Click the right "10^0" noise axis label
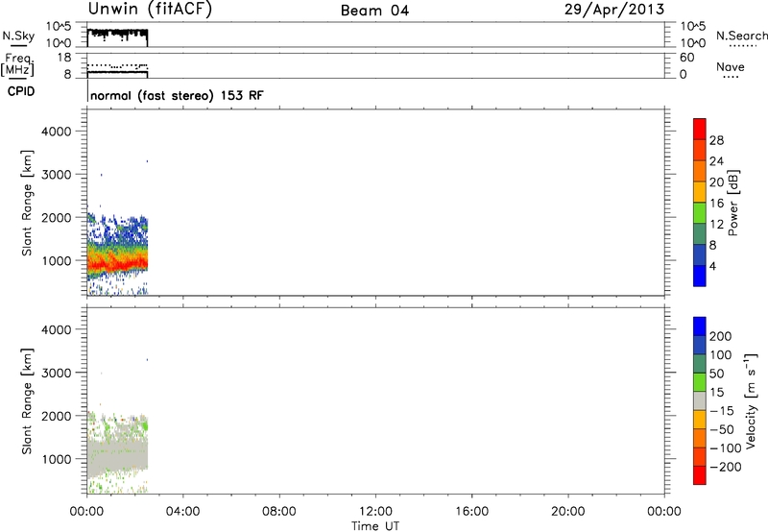This screenshot has width=768, height=532. (693, 43)
